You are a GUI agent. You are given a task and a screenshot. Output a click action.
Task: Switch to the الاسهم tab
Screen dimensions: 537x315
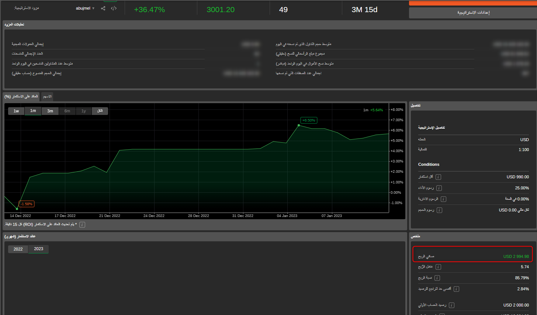[x=47, y=97]
